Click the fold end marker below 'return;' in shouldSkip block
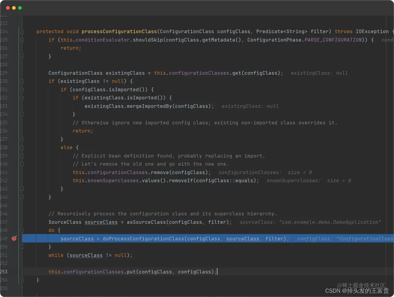The image size is (394, 297). 22,56
